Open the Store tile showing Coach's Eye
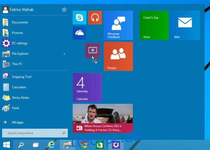Image resolution: width=210 pixels, height=150 pixels. click(x=154, y=25)
